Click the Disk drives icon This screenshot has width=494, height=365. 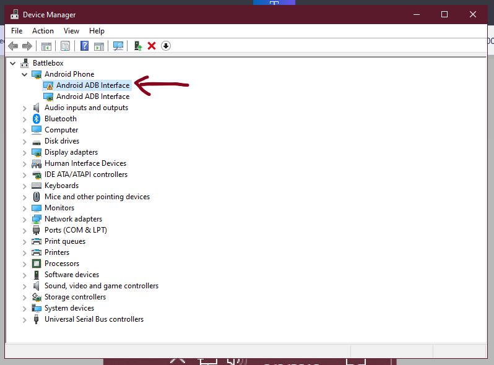click(x=37, y=142)
